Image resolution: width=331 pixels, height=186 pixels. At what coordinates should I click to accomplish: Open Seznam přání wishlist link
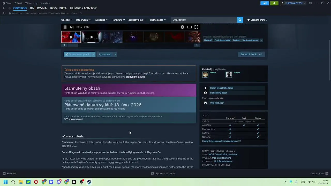(x=257, y=20)
